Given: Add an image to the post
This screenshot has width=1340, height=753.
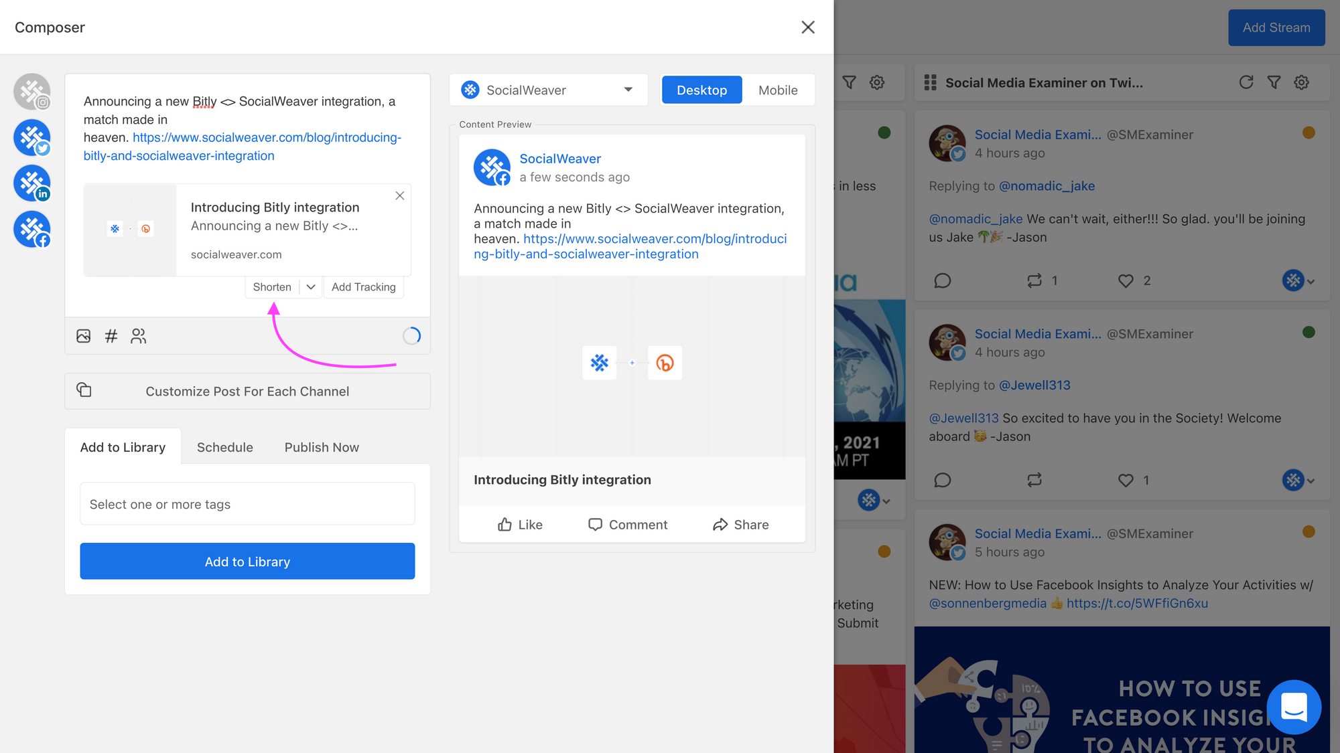Looking at the screenshot, I should 84,336.
